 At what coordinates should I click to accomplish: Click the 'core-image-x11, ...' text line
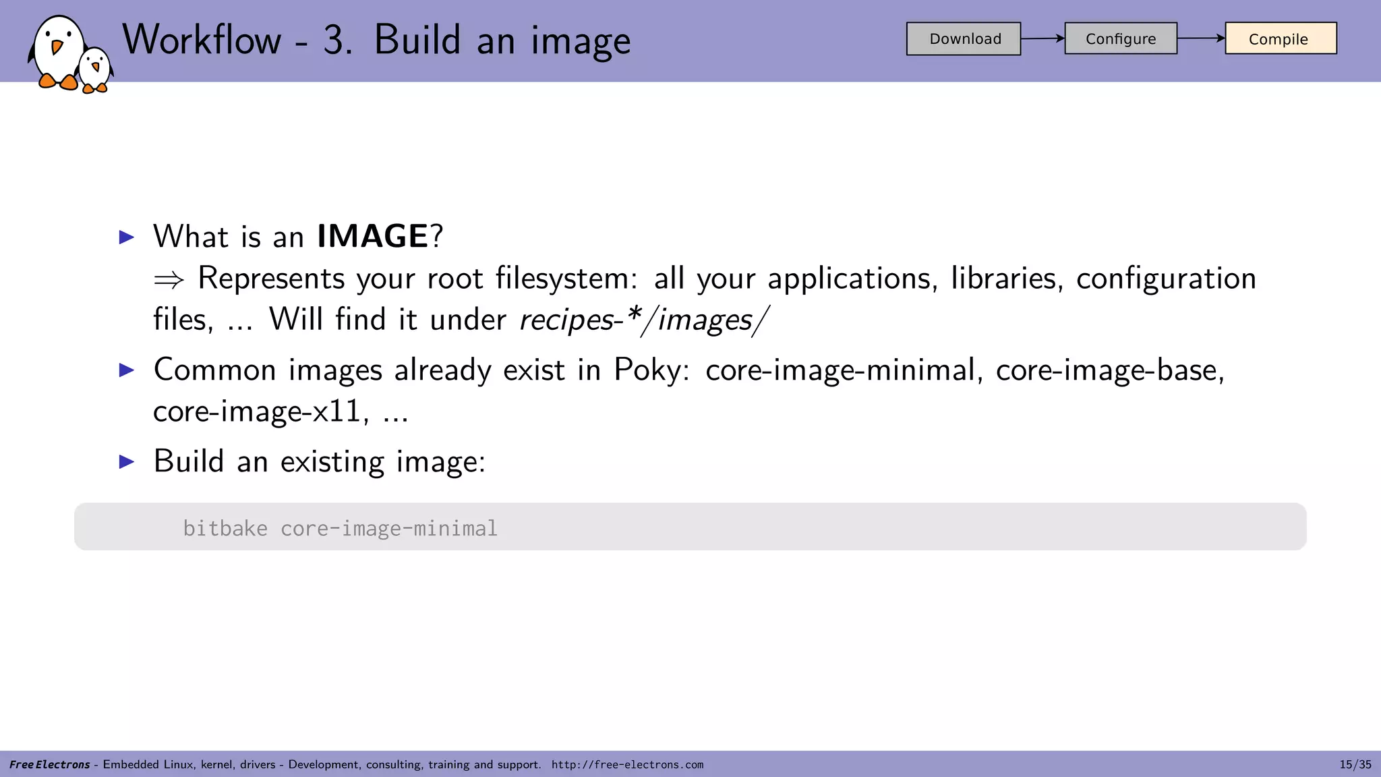point(281,411)
